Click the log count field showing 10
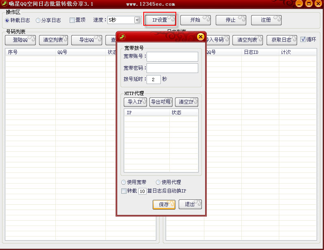This screenshot has height=250, width=324. click(142, 191)
